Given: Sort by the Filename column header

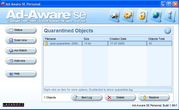Looking at the screenshot, I should click(63, 39).
